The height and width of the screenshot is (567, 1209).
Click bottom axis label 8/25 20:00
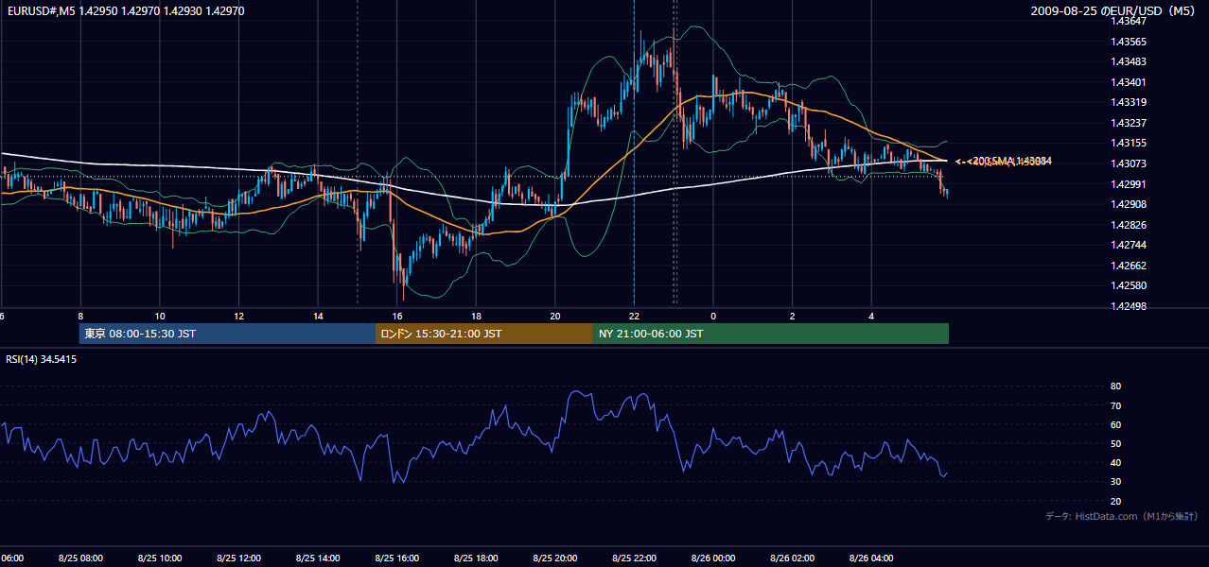coord(555,558)
